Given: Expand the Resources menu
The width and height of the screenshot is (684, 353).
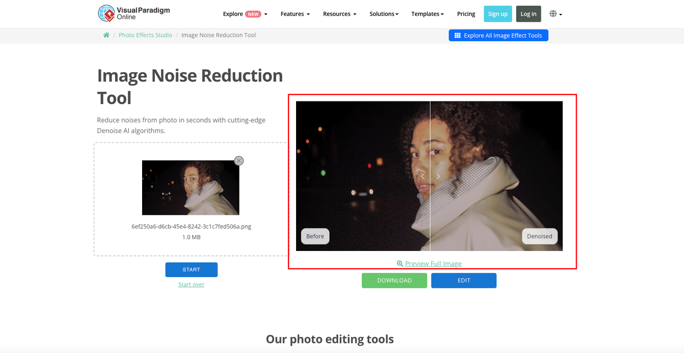Looking at the screenshot, I should pyautogui.click(x=339, y=14).
